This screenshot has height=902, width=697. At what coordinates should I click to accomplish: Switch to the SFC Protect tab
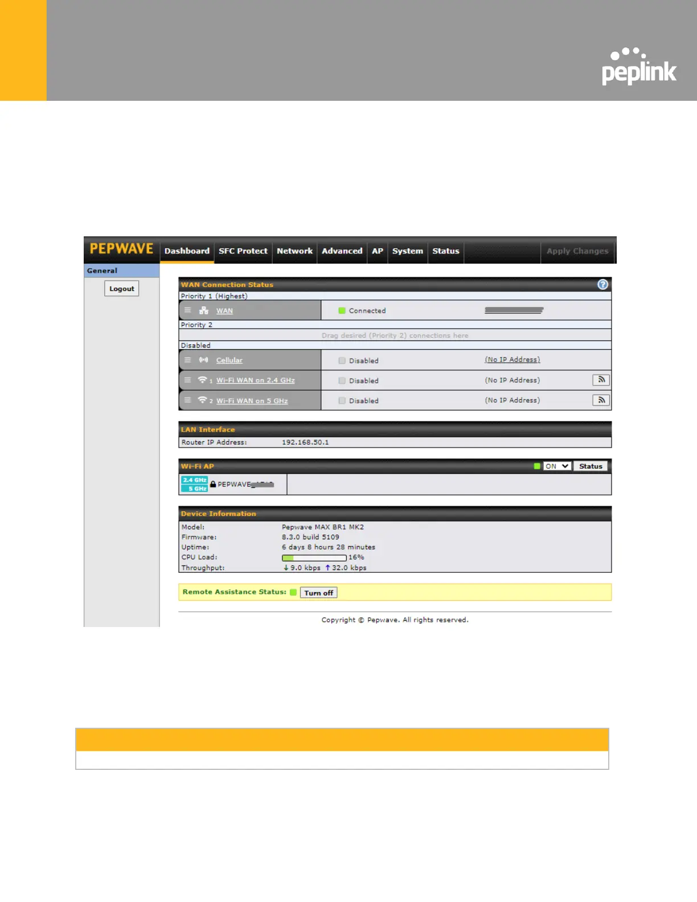pos(243,251)
